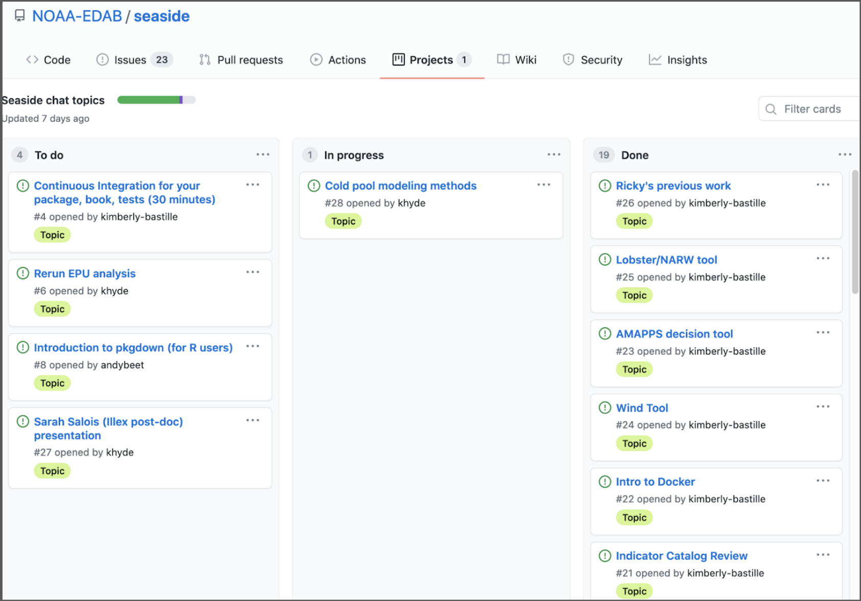Open the Intro to Docker issue
This screenshot has width=861, height=601.
tap(655, 482)
